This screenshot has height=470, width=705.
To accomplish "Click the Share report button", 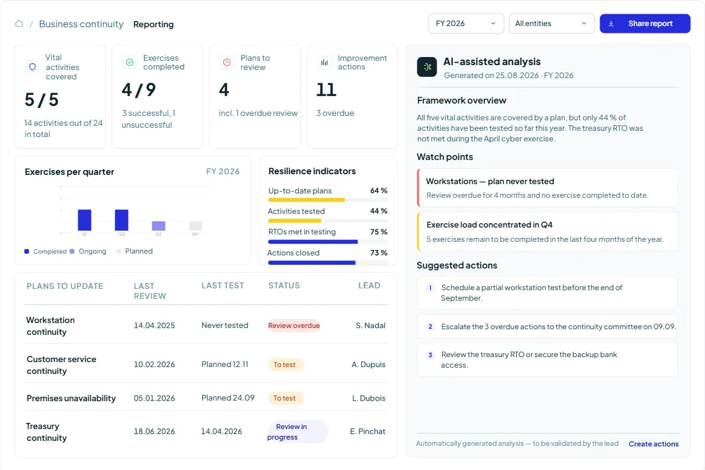I will [645, 24].
